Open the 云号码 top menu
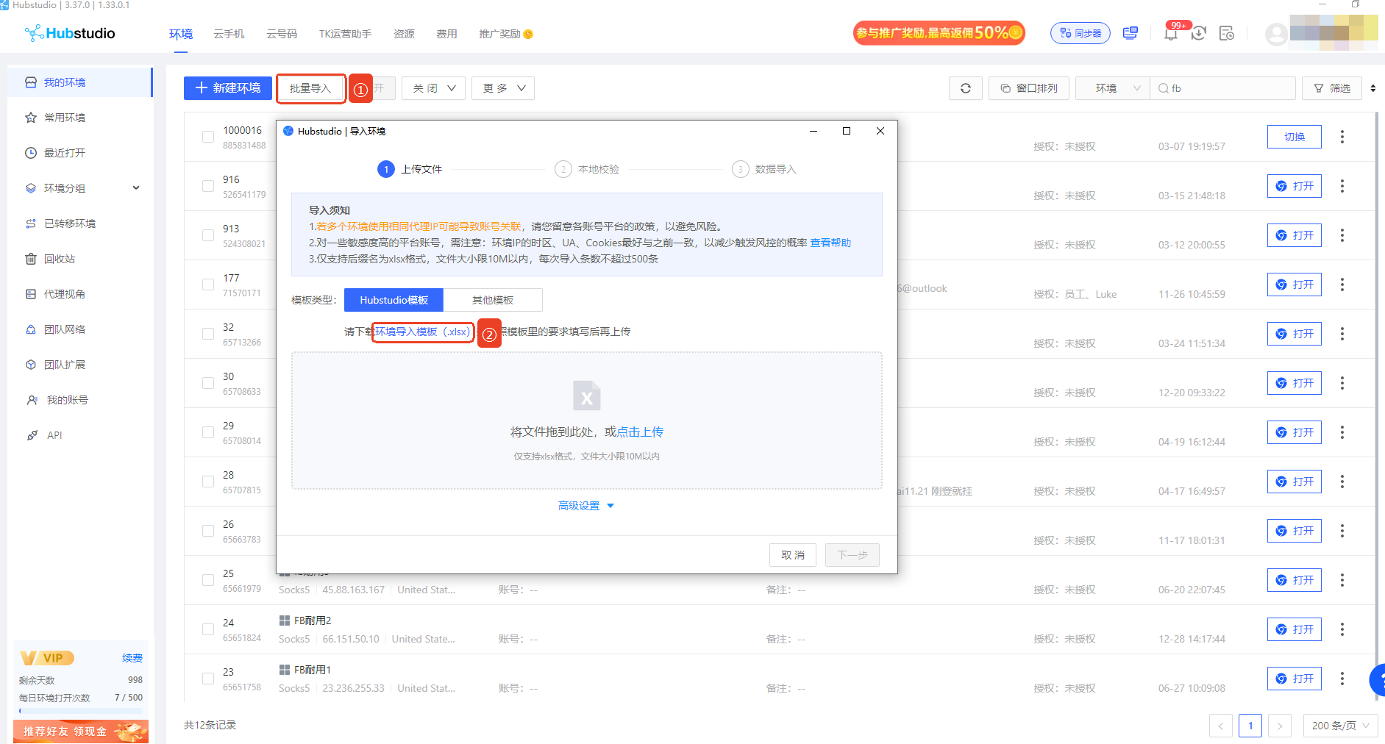Viewport: 1385px width, 744px height. (x=282, y=34)
